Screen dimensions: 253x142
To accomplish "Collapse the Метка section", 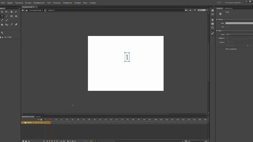I will (217, 19).
